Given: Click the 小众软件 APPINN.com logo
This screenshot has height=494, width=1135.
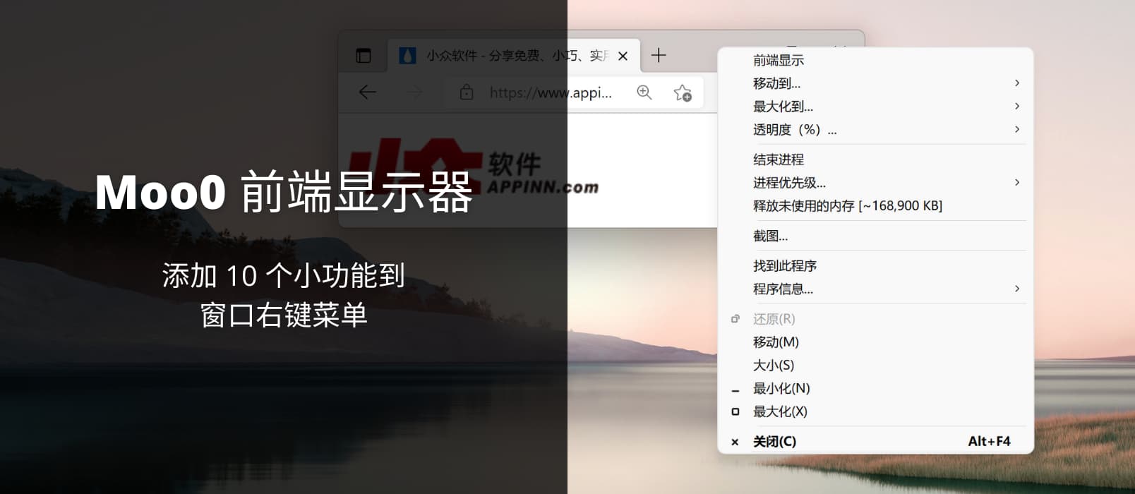Looking at the screenshot, I should coord(474,168).
